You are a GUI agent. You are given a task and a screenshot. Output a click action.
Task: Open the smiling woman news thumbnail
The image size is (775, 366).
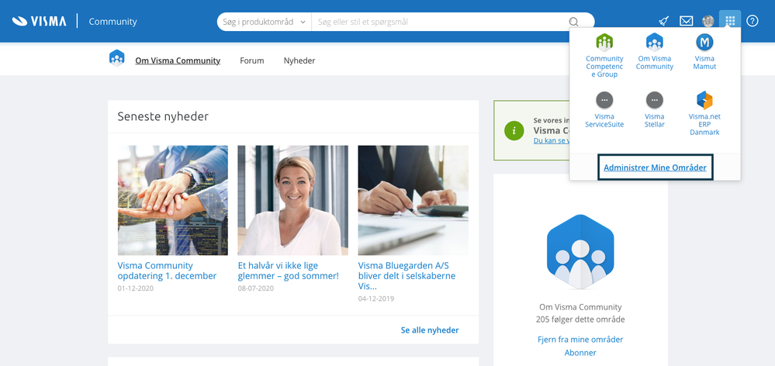293,200
